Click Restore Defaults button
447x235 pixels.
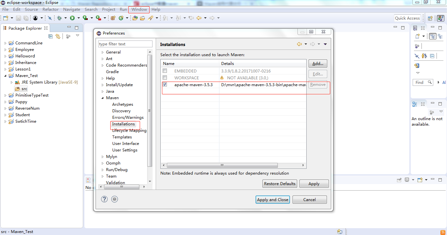click(x=280, y=183)
